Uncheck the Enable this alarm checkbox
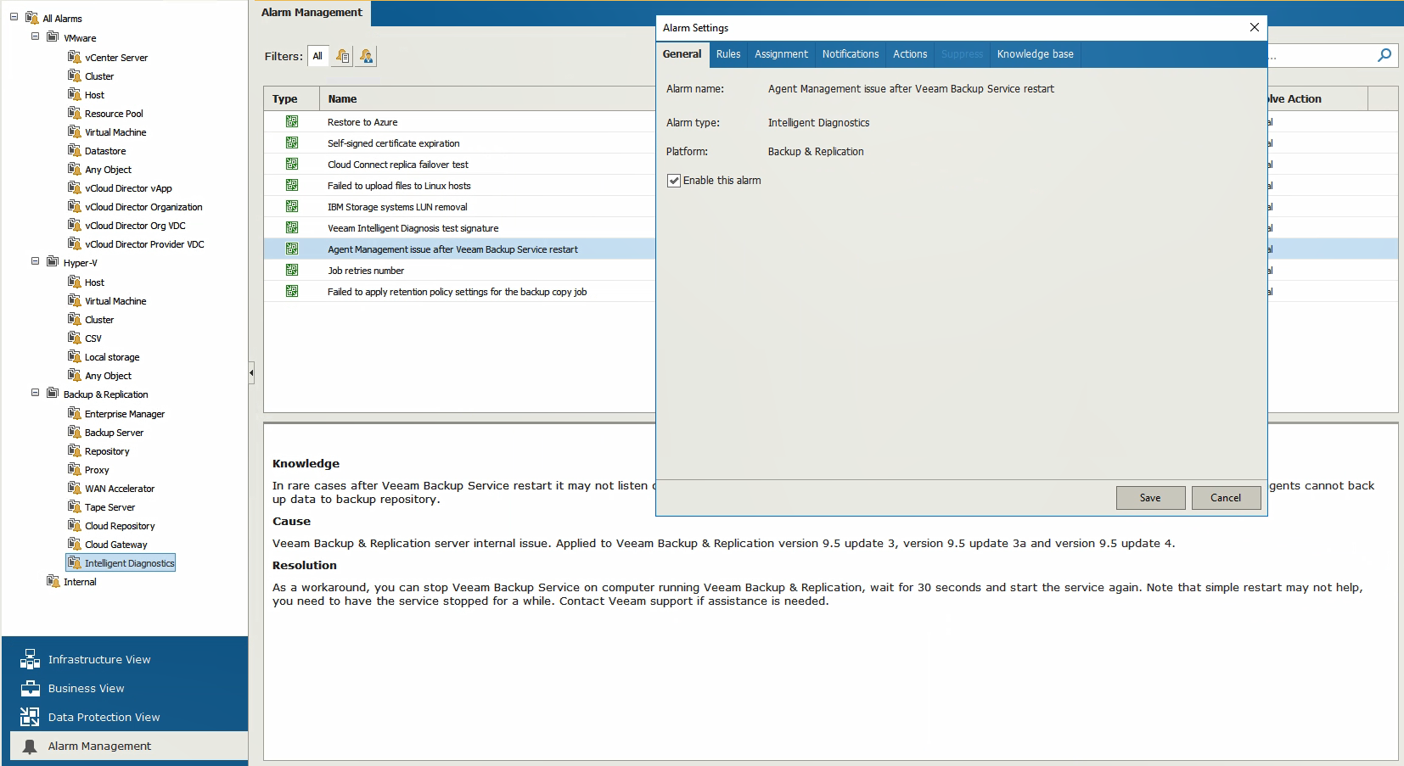This screenshot has width=1404, height=766. click(x=674, y=181)
